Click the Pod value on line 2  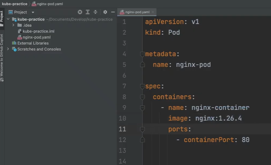point(174,33)
